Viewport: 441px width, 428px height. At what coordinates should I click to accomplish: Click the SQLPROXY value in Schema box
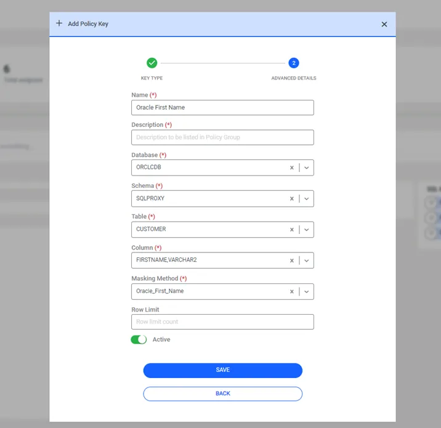point(150,198)
